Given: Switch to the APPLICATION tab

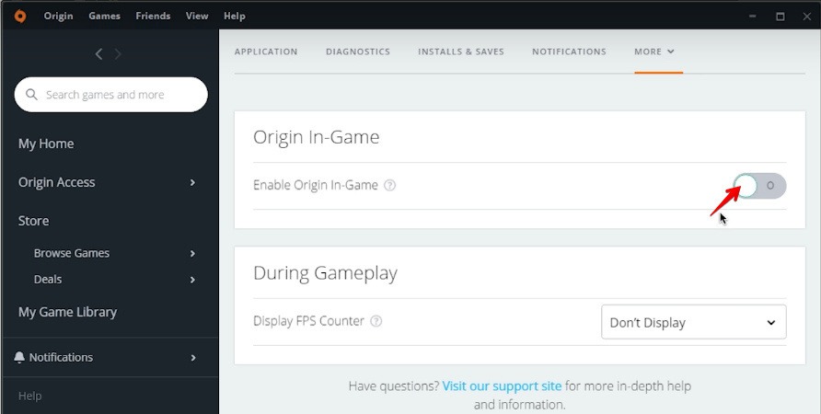Looking at the screenshot, I should pyautogui.click(x=266, y=52).
